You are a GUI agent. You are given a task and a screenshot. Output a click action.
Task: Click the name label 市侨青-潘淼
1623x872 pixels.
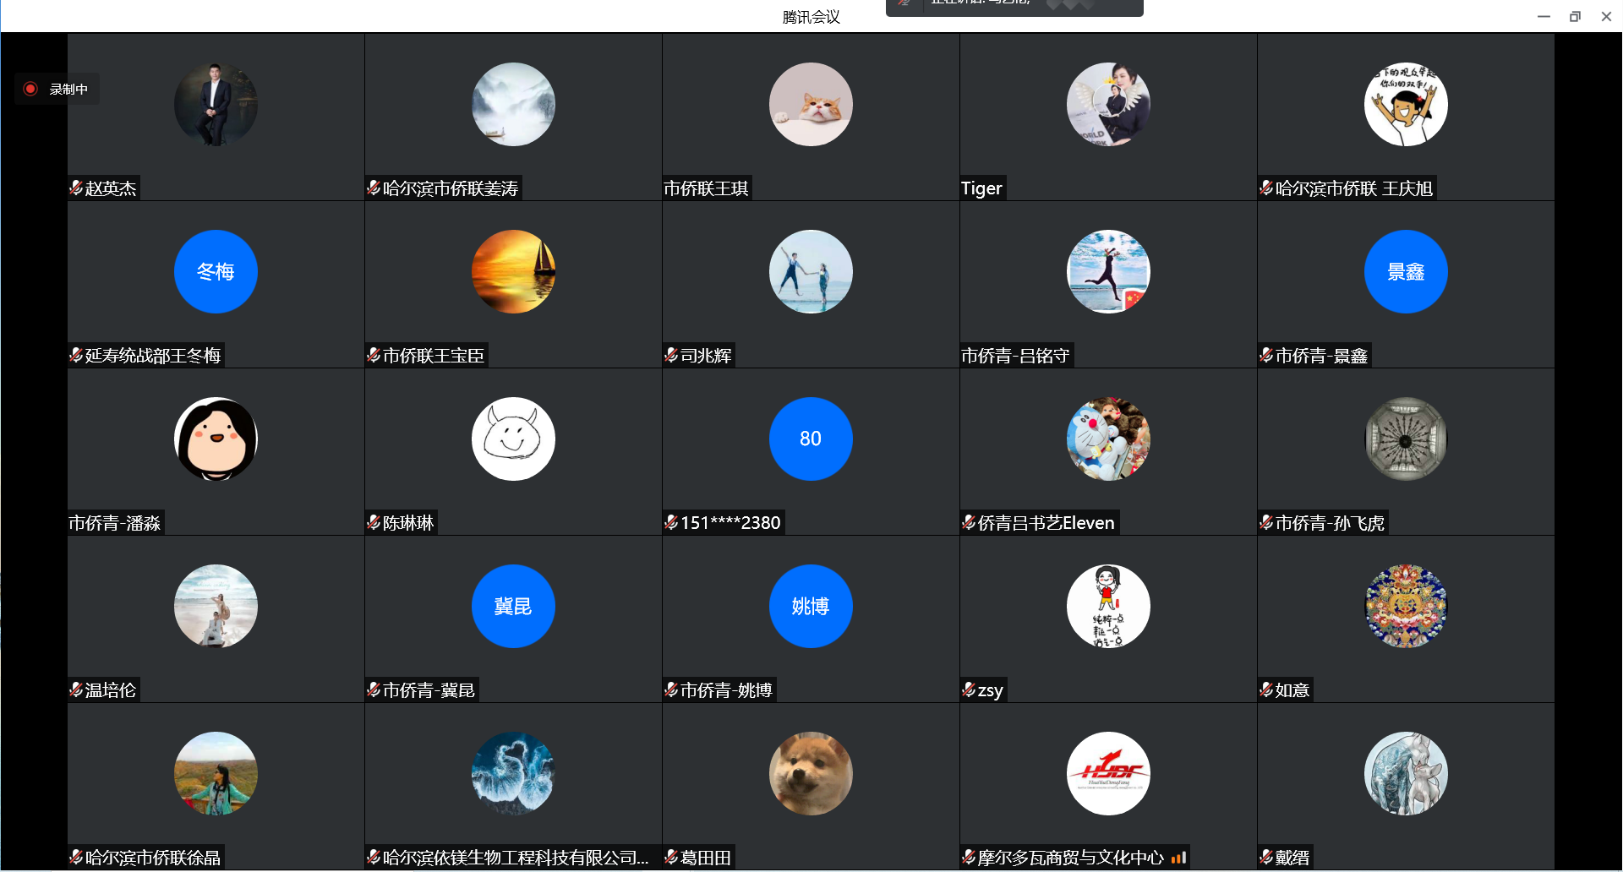click(x=115, y=523)
